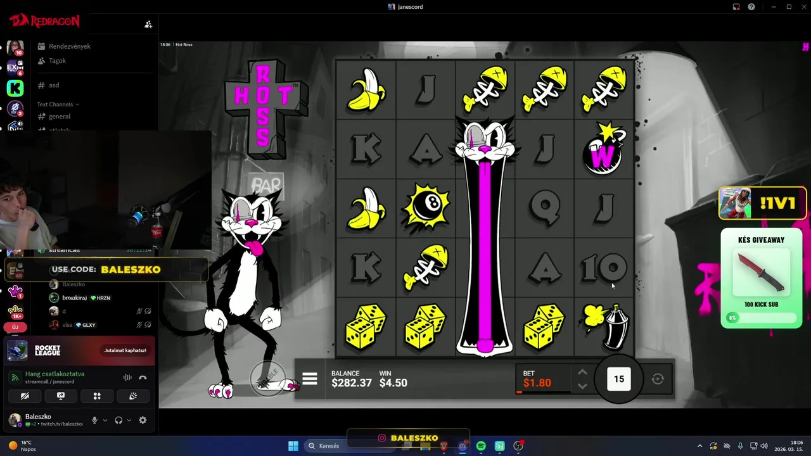Click user vise in voice list

67,325
